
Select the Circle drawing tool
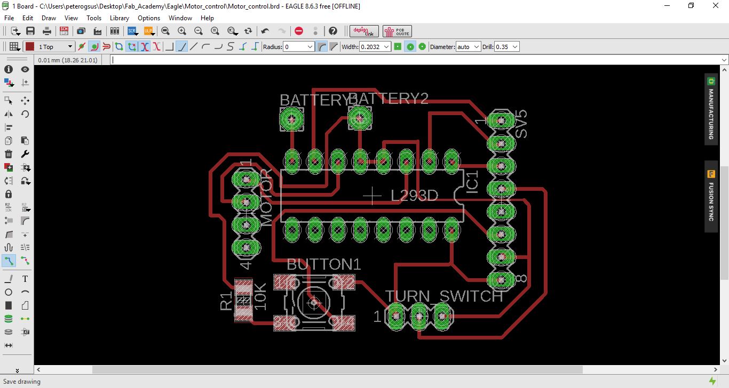9,292
